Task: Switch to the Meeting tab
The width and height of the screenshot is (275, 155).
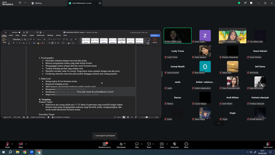Action: [x=37, y=3]
